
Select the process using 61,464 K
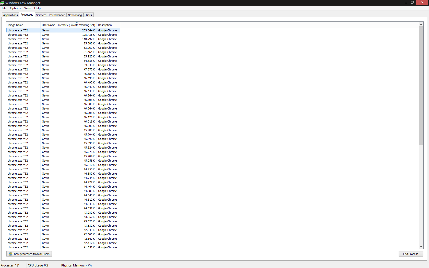click(63, 52)
